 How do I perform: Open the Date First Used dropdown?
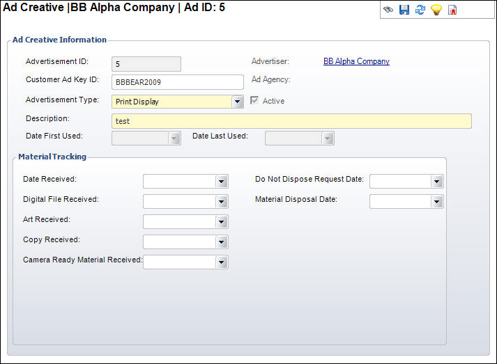[174, 139]
